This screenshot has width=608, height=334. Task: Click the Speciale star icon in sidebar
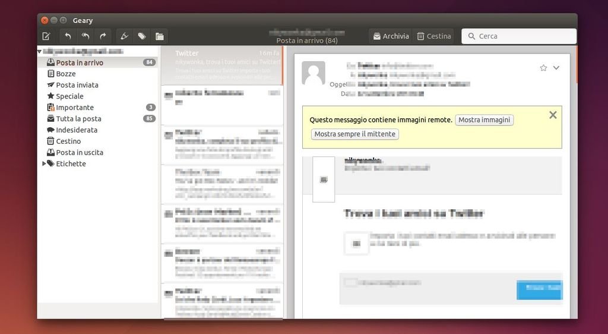click(50, 96)
